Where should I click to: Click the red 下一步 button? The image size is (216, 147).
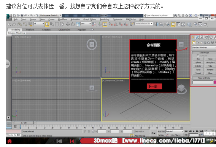(154, 86)
